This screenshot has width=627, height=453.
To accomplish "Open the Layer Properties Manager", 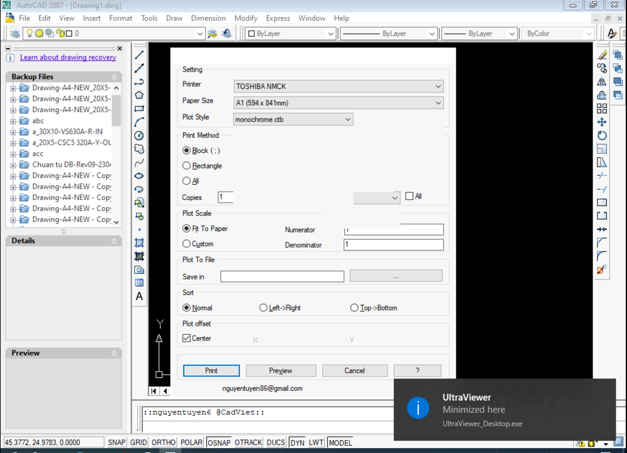I will pyautogui.click(x=15, y=34).
